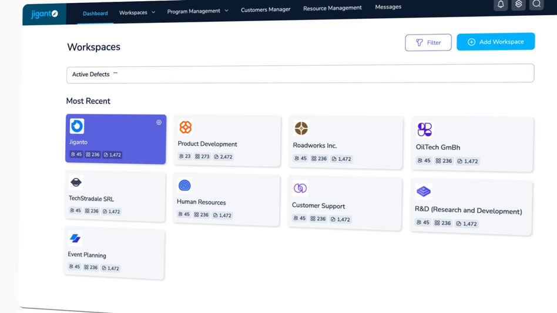
Task: Click members count 45 on TechStradale SRL
Action: 75,210
